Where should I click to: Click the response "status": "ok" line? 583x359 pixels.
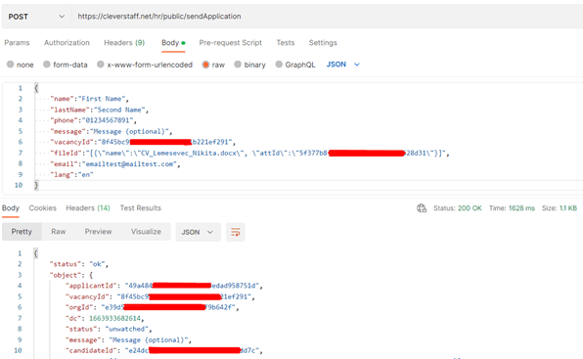(x=79, y=264)
